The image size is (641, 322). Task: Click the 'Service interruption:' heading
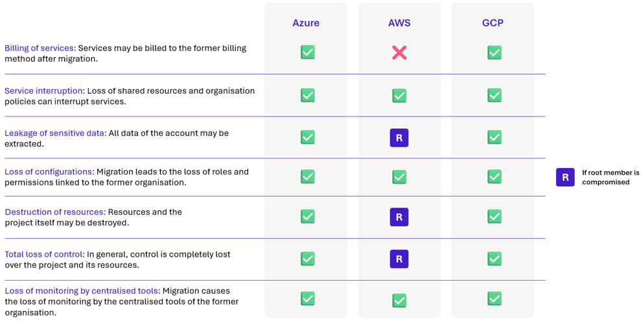click(x=45, y=91)
